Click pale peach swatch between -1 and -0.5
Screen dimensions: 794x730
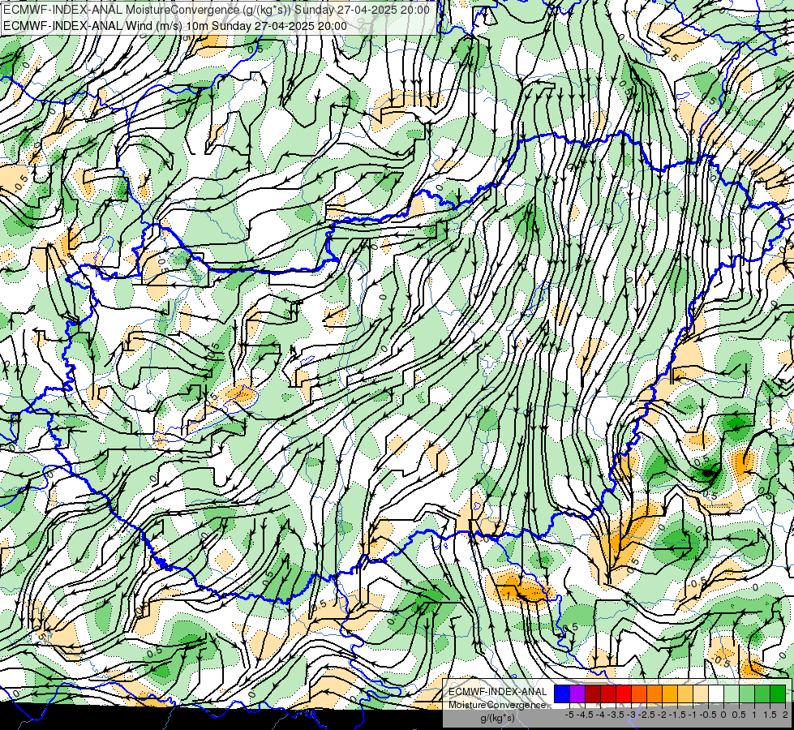click(701, 694)
